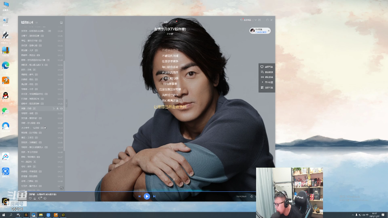The image size is (388, 218).
Task: Click the share icon next to download in bottom bar
Action: (40, 198)
